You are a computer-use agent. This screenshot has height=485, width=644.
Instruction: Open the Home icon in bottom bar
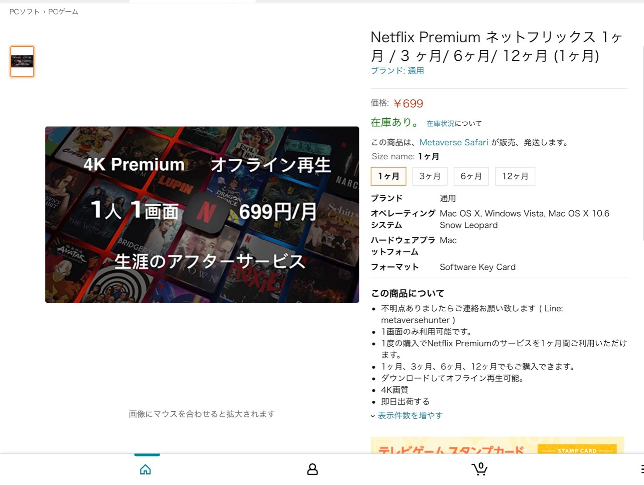pyautogui.click(x=145, y=469)
